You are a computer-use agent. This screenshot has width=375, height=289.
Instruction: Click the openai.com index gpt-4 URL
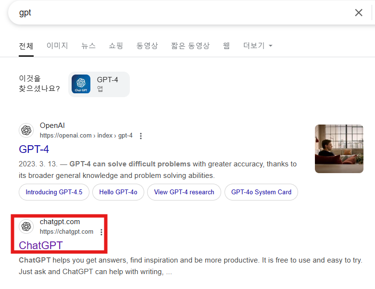(86, 136)
